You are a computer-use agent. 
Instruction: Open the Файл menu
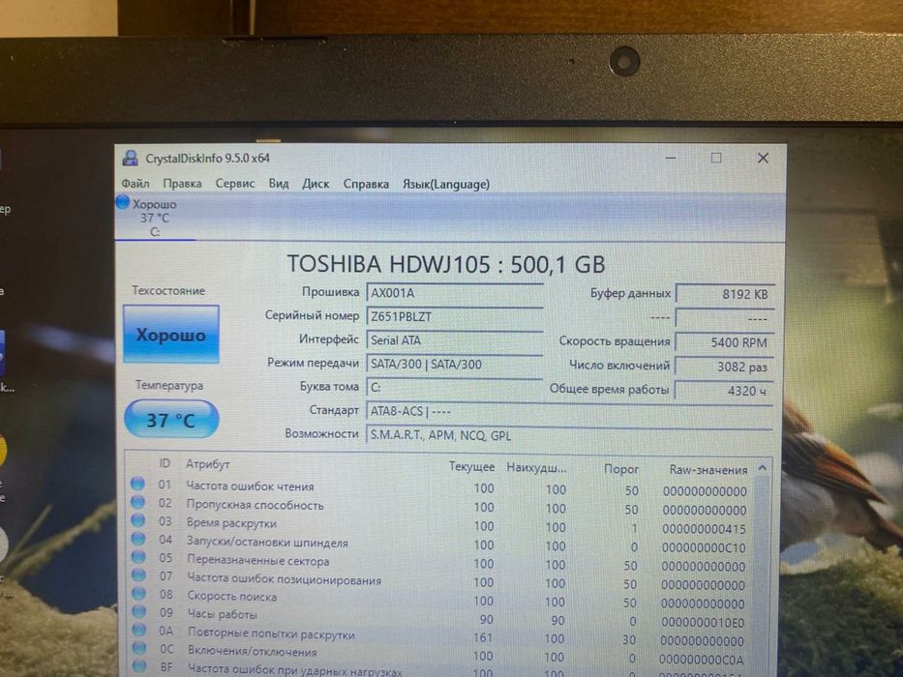pos(135,184)
